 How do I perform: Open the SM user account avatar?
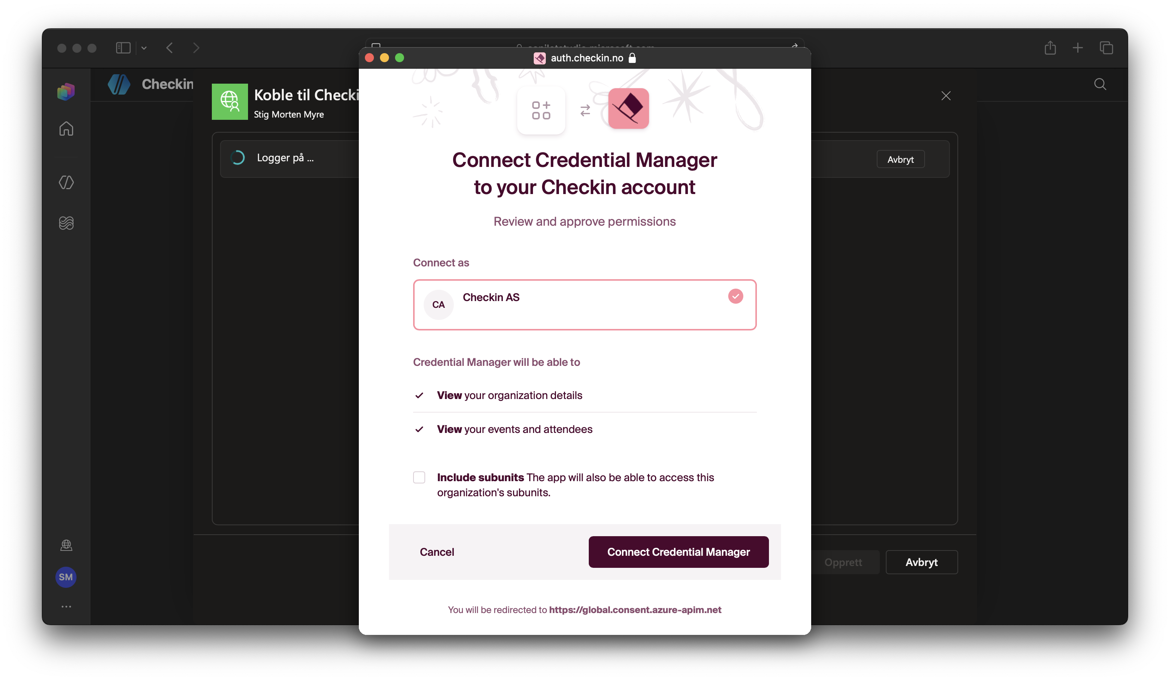coord(66,577)
